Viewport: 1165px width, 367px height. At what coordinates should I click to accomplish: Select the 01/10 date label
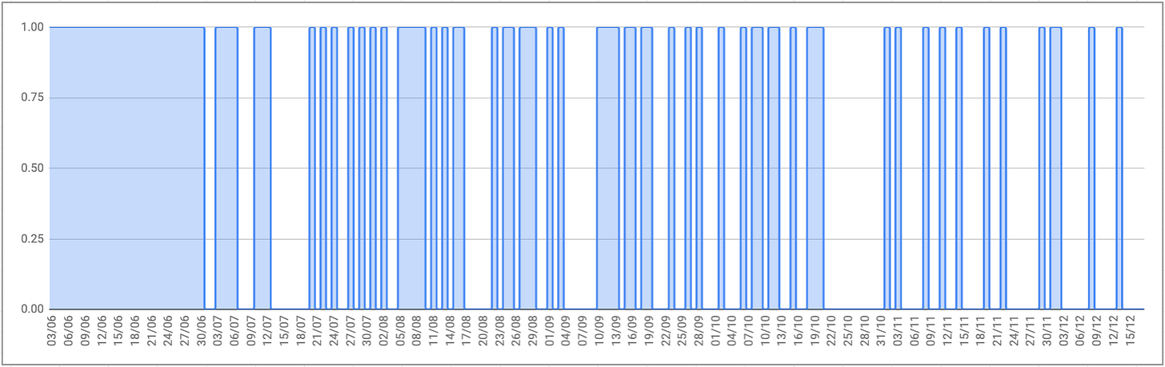(x=715, y=330)
